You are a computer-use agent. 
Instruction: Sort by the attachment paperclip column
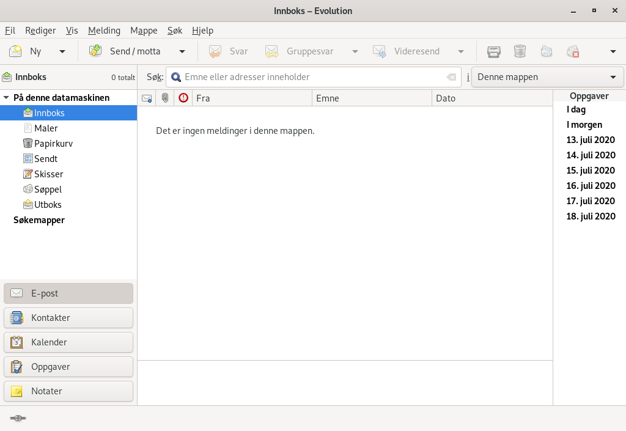[x=164, y=98]
